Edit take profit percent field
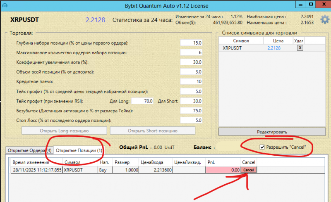This screenshot has width=331, height=202. pos(191,91)
